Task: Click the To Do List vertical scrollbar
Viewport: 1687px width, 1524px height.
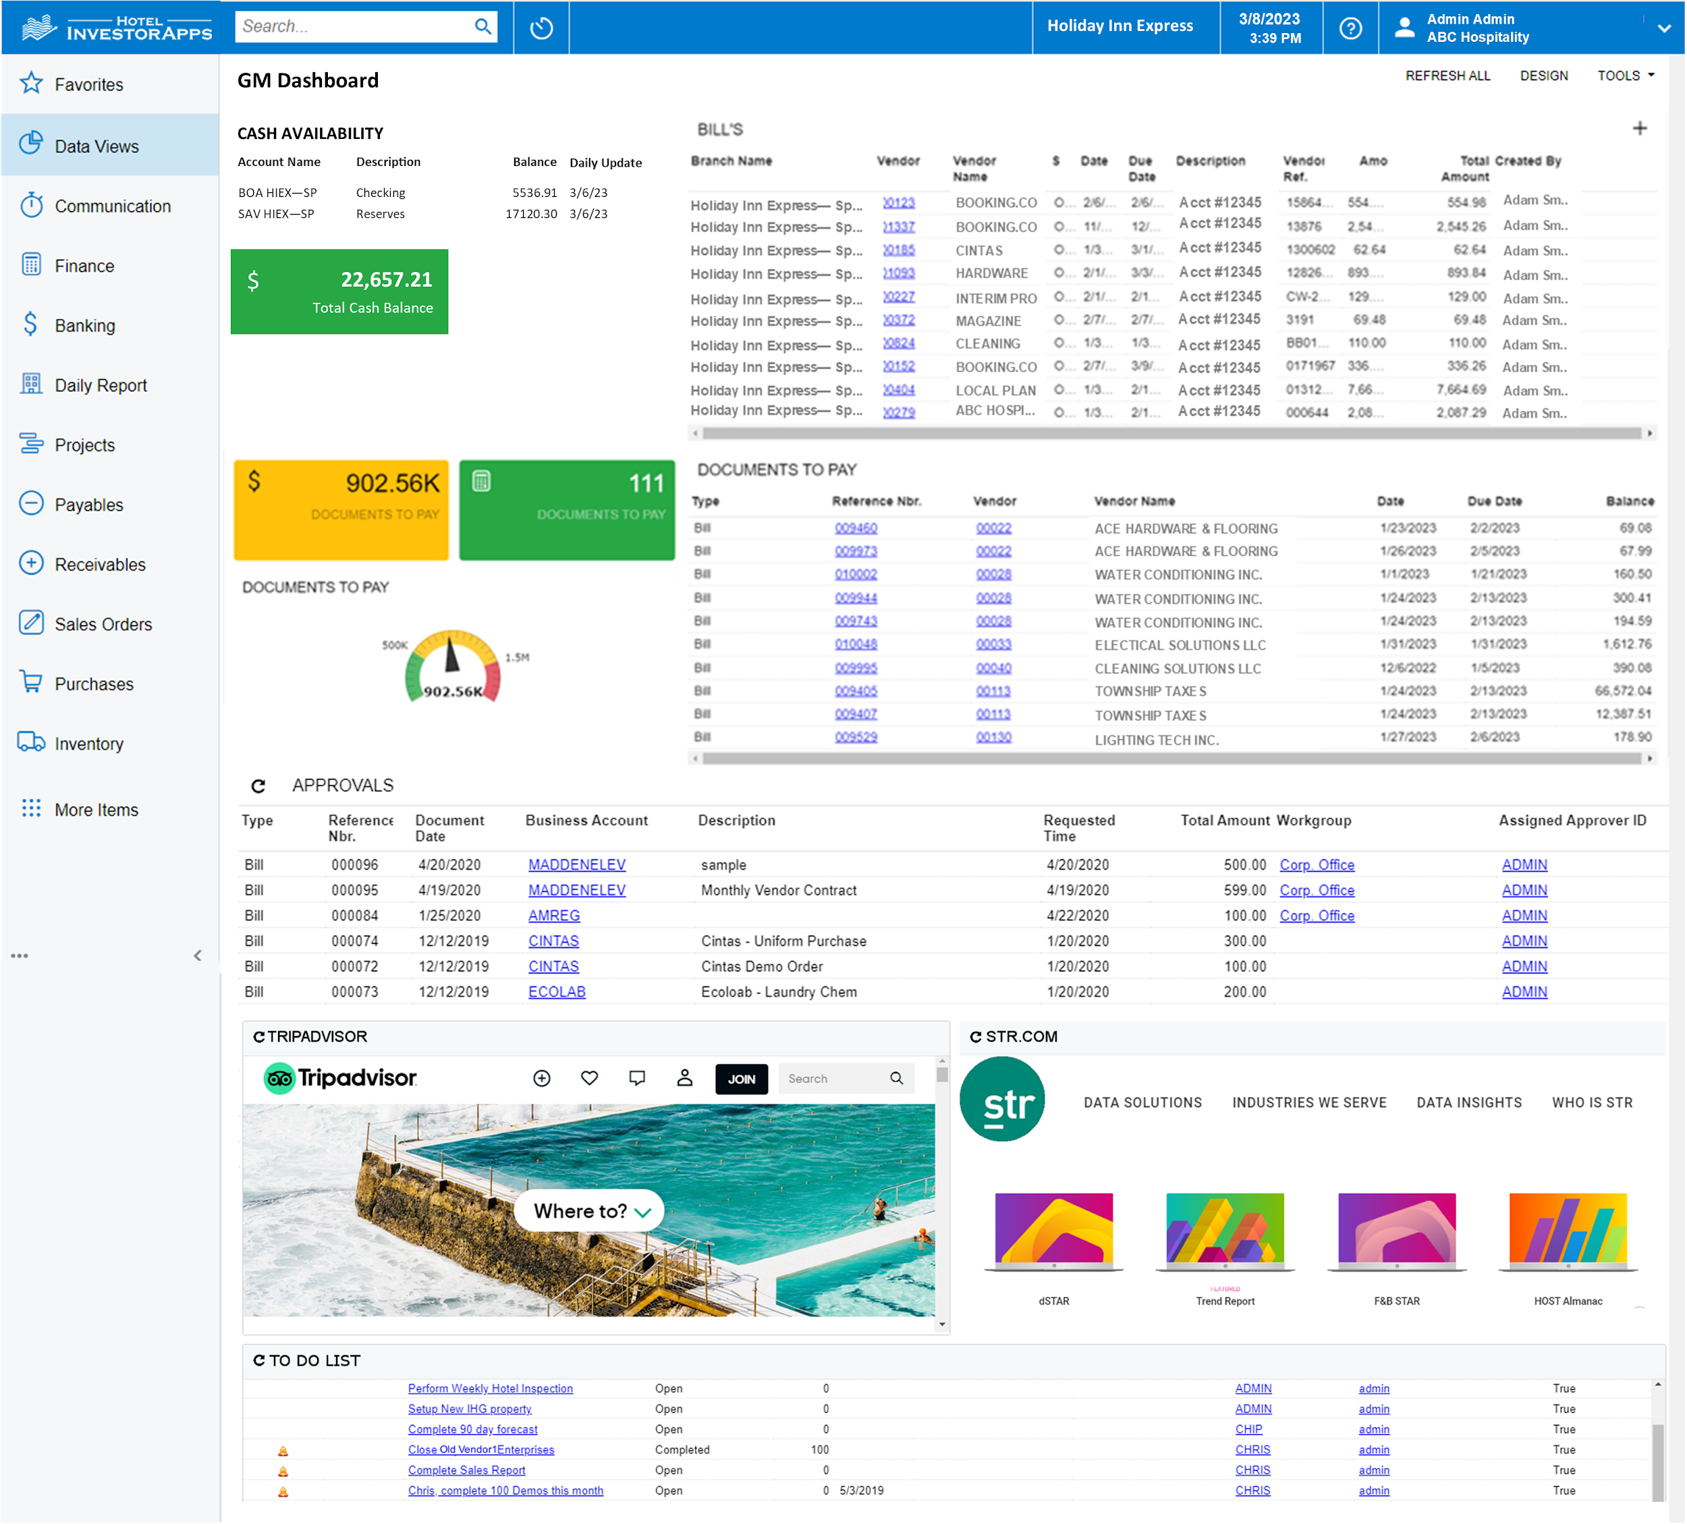Action: coord(1657,1462)
